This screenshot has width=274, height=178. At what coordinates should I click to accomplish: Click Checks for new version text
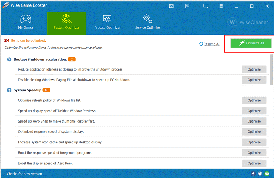[24, 174]
